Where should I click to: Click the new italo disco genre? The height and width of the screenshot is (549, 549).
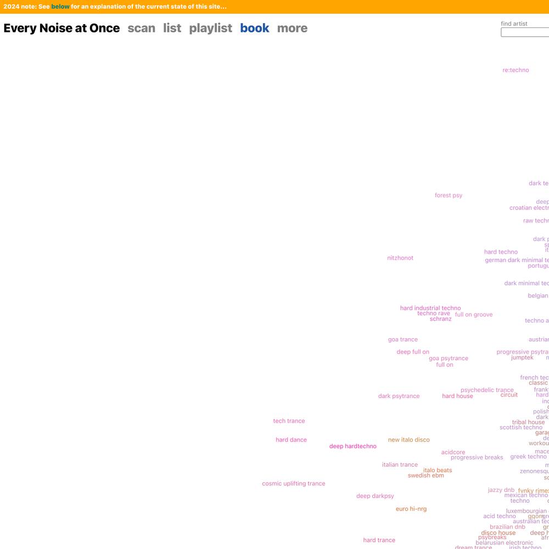click(408, 440)
